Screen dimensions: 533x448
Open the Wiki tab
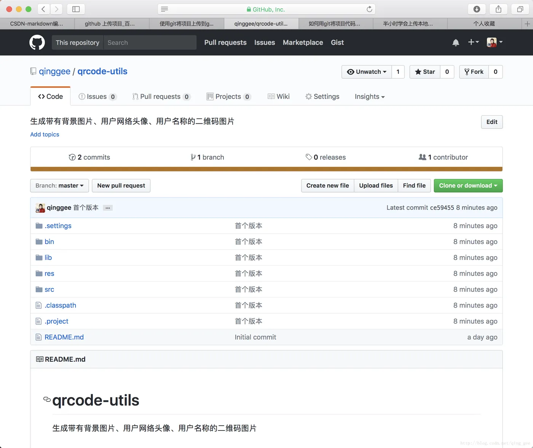[279, 97]
